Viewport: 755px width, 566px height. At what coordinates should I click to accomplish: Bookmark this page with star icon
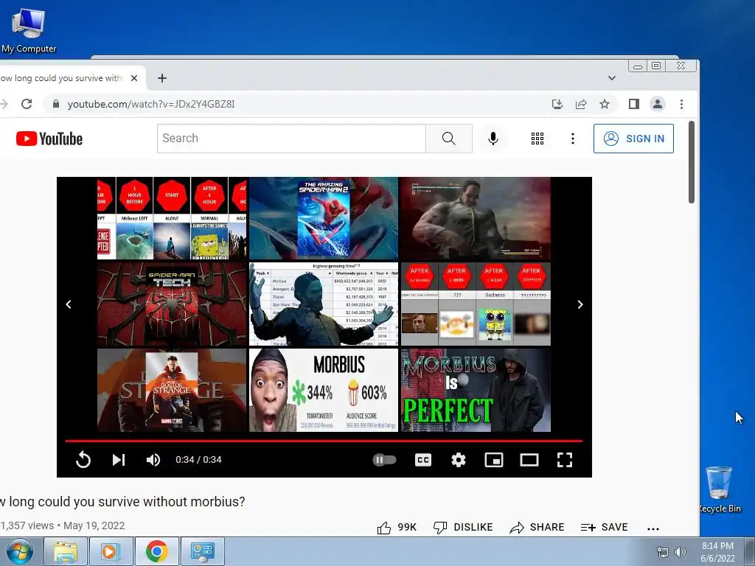605,104
